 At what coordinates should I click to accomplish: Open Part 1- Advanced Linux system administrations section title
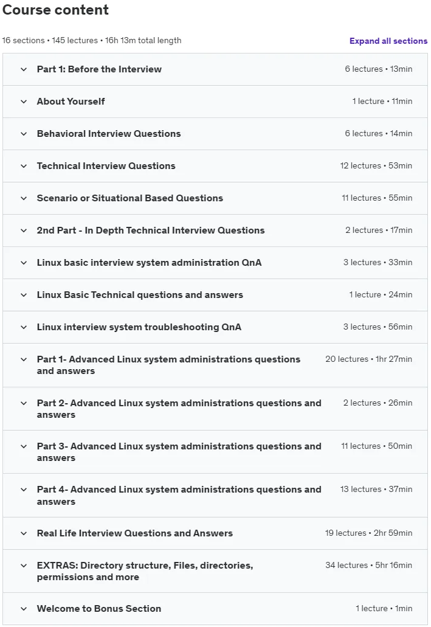click(x=168, y=365)
